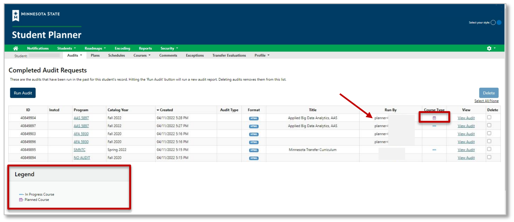Click planned course calendar icon for audit 40849904
The height and width of the screenshot is (222, 514).
pos(434,118)
